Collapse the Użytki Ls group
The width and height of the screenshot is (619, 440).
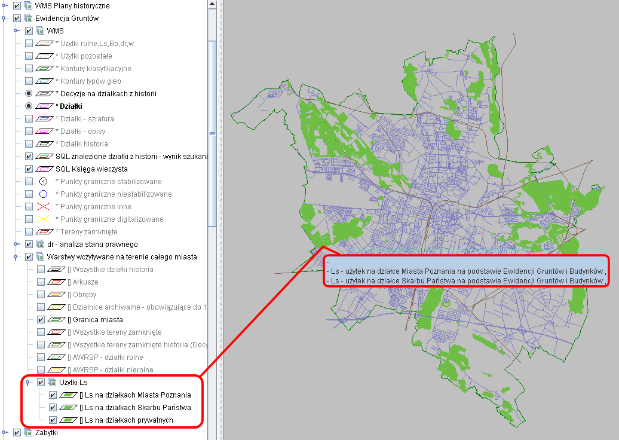coord(27,383)
